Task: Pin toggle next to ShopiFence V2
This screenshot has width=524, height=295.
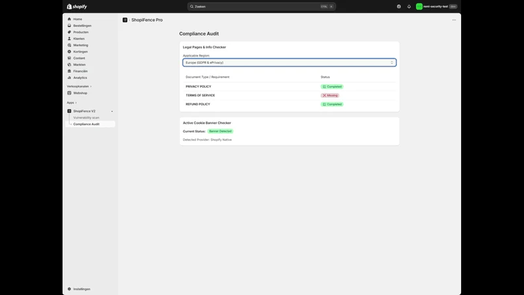Action: tap(112, 111)
